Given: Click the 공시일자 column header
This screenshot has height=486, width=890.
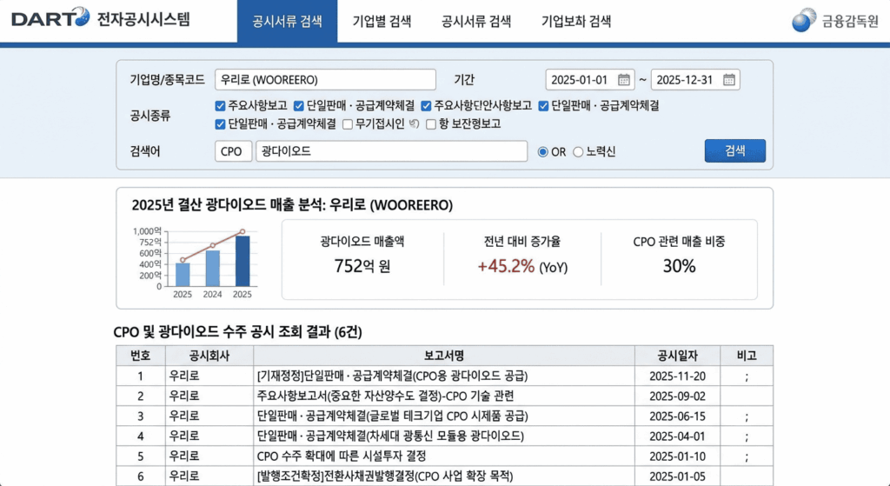Looking at the screenshot, I should coord(677,356).
